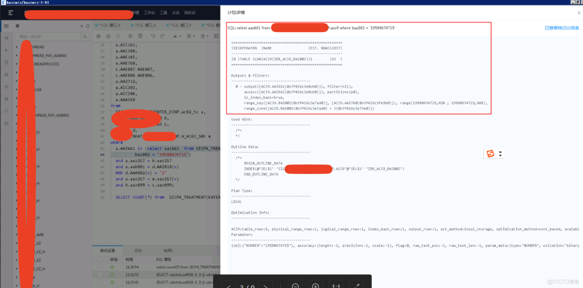Open the font case dropdown in toolbar
This screenshot has width=583, height=288.
[x=177, y=36]
